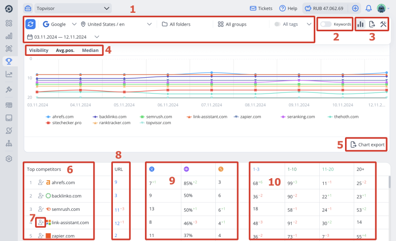Open the tools wrench icon in the toolbar
The image size is (396, 241).
tap(383, 24)
